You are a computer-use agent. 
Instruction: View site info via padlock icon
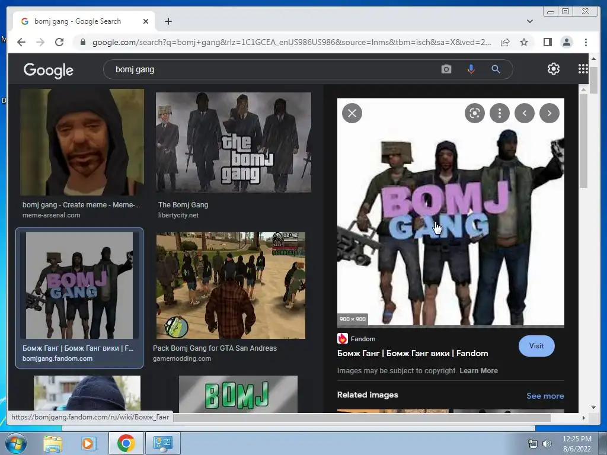click(83, 42)
